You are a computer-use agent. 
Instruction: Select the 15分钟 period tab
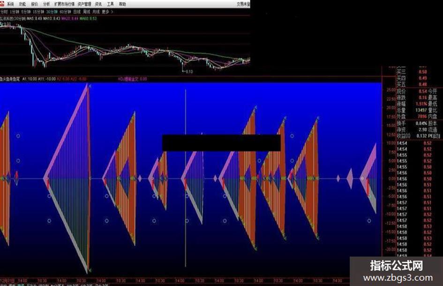(x=38, y=12)
